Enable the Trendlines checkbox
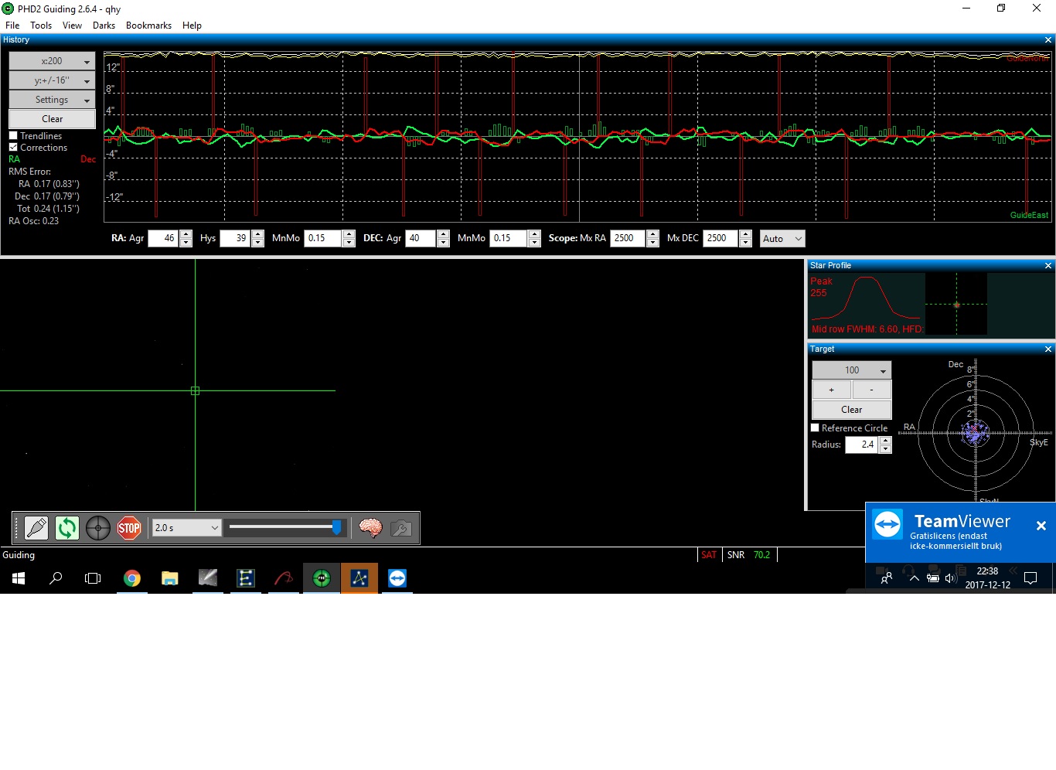This screenshot has width=1056, height=770. [x=13, y=136]
